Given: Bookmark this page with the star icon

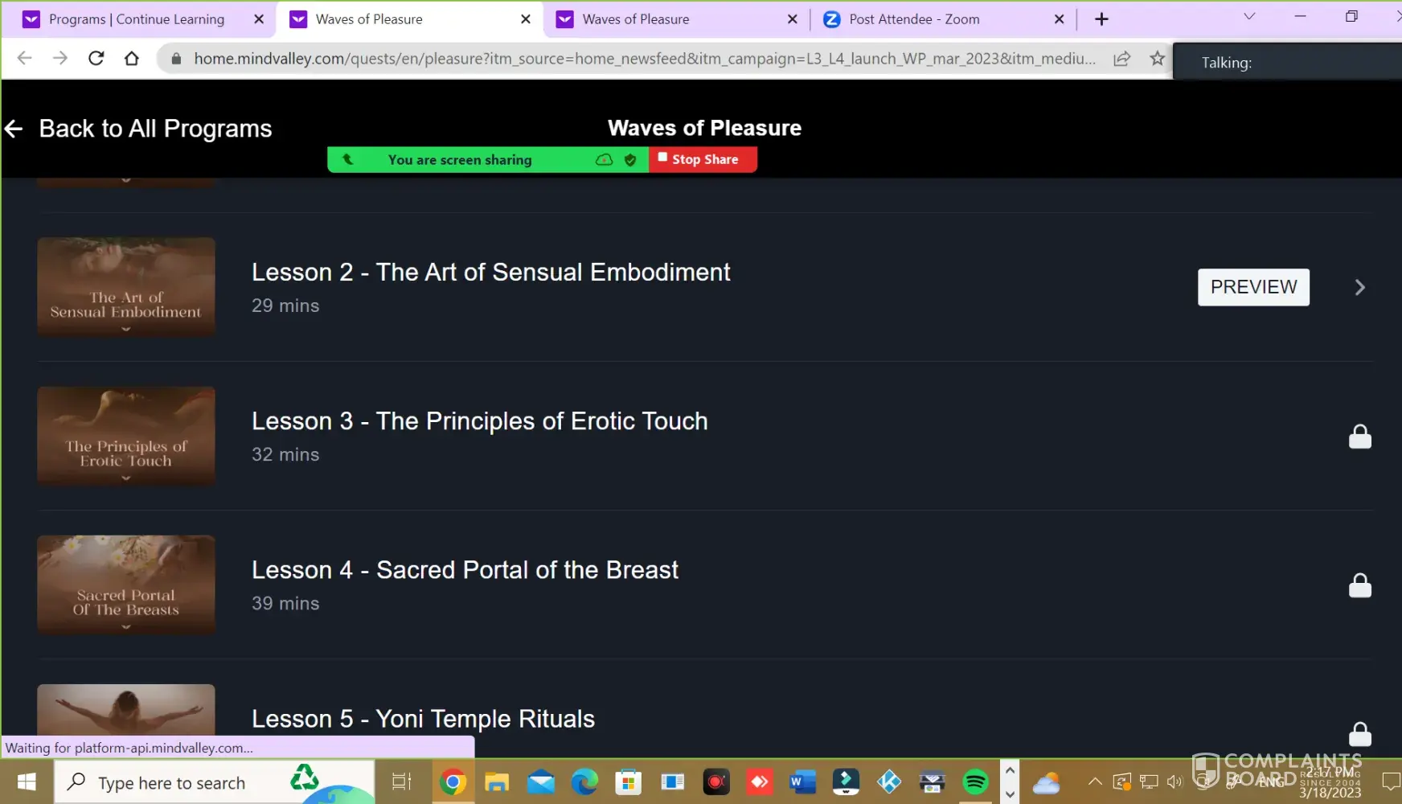Looking at the screenshot, I should tap(1158, 58).
